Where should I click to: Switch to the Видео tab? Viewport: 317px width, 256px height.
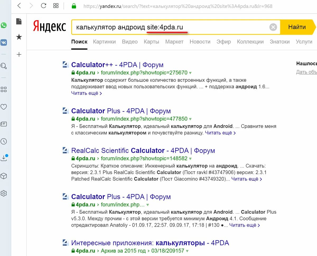click(x=130, y=42)
